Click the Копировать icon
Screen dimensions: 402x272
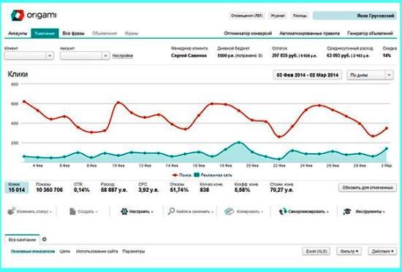[230, 211]
